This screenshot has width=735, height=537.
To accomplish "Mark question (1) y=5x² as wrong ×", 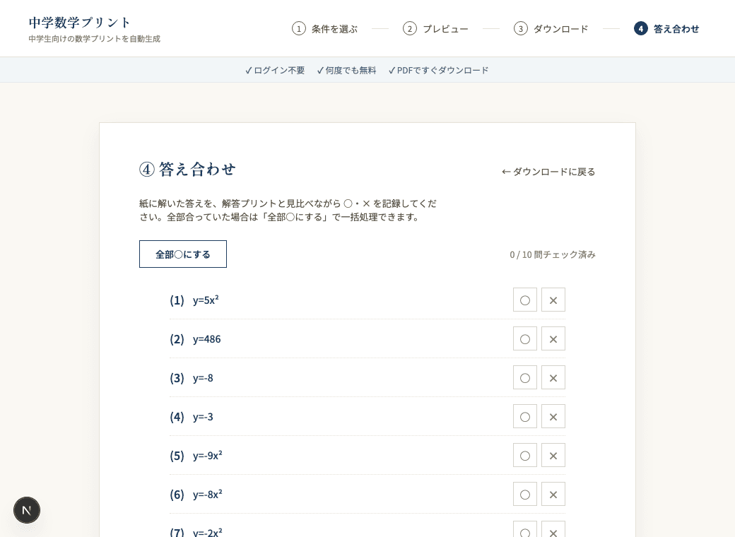I will click(x=553, y=300).
